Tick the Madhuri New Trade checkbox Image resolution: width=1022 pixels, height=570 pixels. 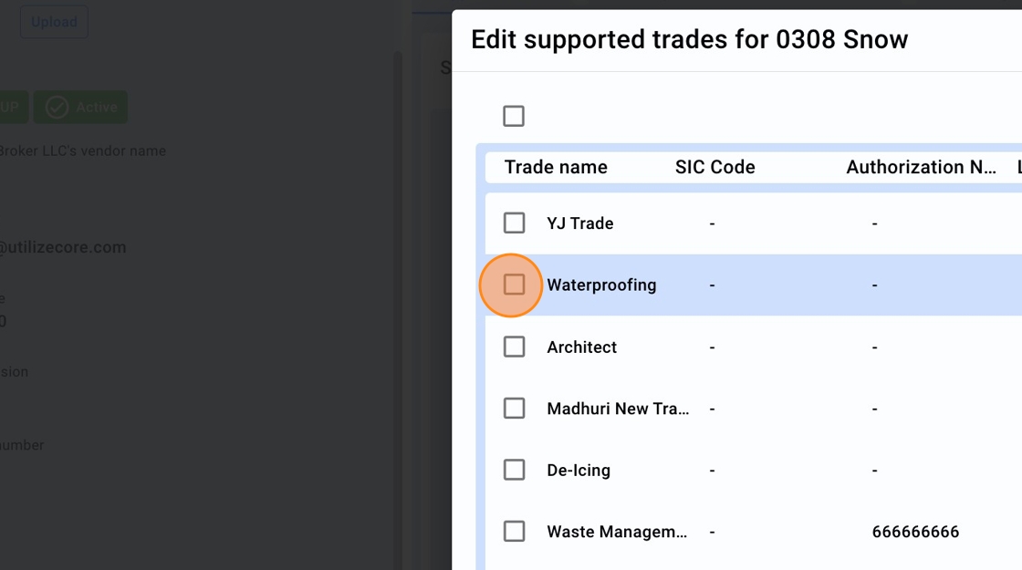click(515, 409)
